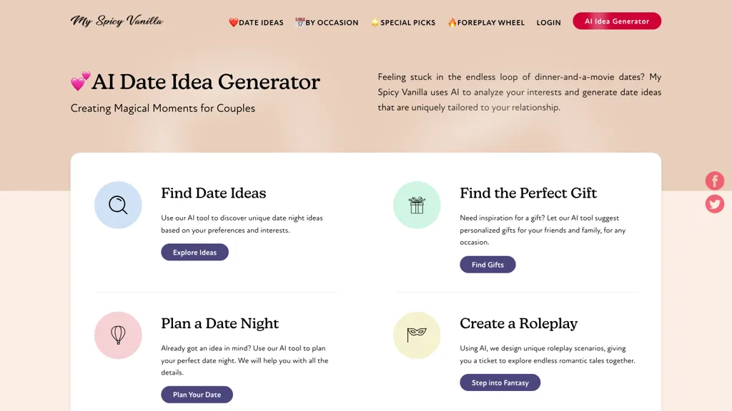
Task: Select the Find the Perfect Gift heading
Action: tap(528, 193)
